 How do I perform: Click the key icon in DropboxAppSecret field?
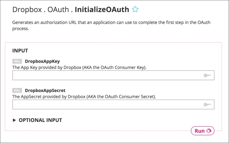(x=207, y=104)
